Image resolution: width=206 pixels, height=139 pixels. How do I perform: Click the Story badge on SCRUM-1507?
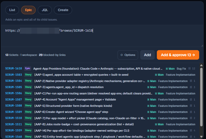pos(28,99)
